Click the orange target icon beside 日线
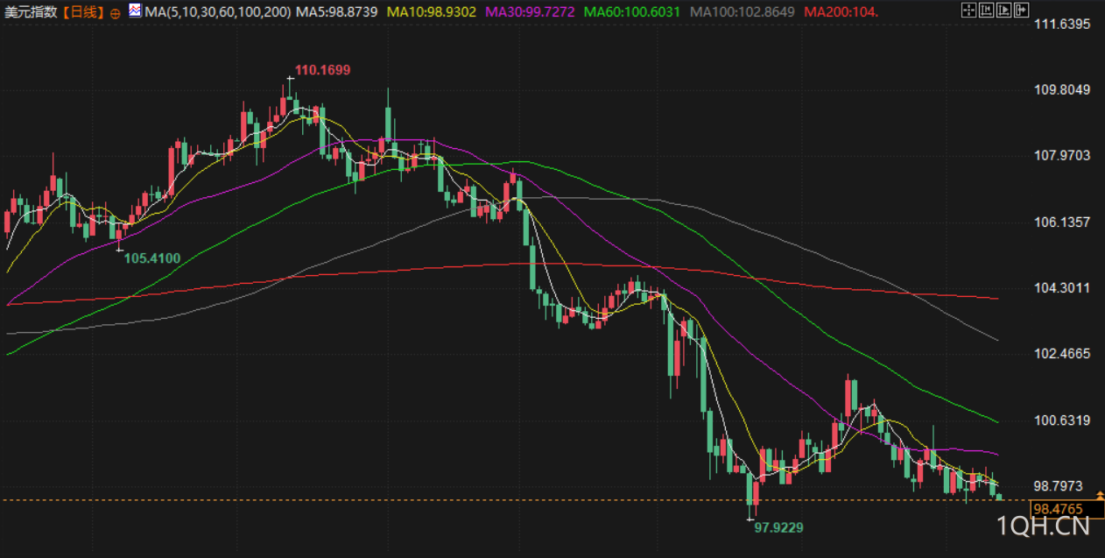This screenshot has height=558, width=1105. pos(116,12)
